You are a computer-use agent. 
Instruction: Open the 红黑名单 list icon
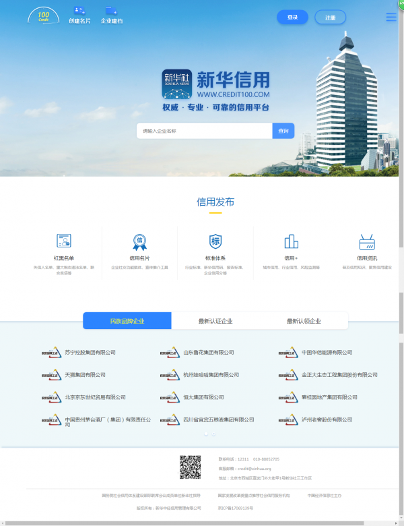(x=64, y=241)
